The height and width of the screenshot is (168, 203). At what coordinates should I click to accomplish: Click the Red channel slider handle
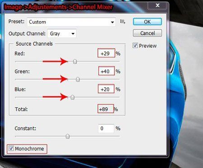[x=75, y=61]
